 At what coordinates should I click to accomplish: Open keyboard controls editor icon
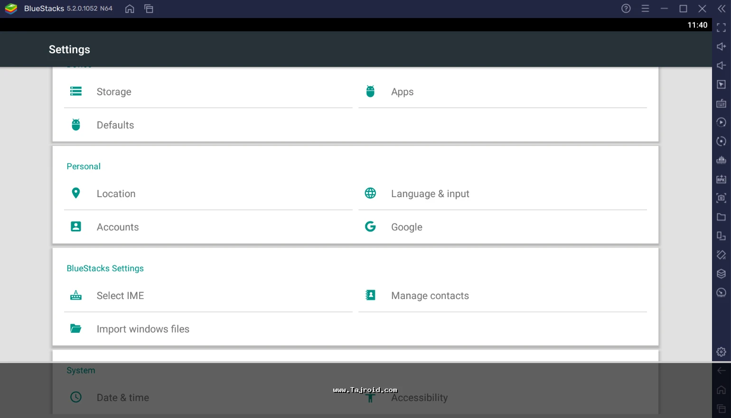[721, 103]
